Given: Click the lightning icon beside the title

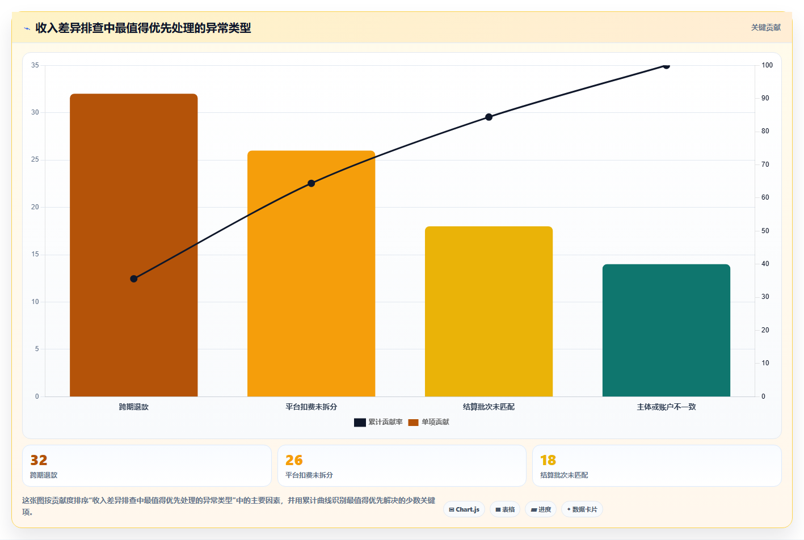Looking at the screenshot, I should [x=27, y=28].
